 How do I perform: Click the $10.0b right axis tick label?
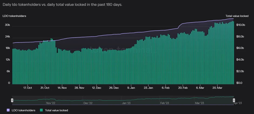pos(240,25)
